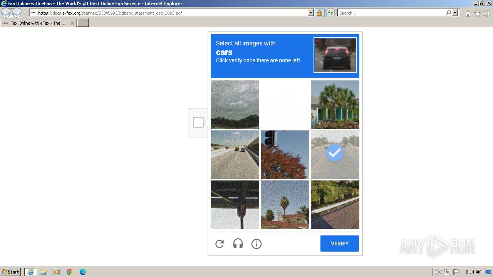This screenshot has height=277, width=493.
Task: Expand the address bar autocomplete dropdown
Action: tap(311, 13)
